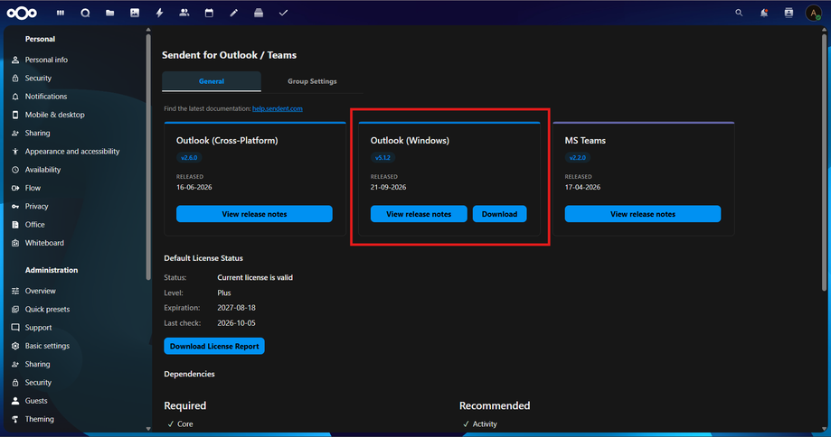Image resolution: width=831 pixels, height=437 pixels.
Task: Open the Files app folder icon
Action: point(109,13)
